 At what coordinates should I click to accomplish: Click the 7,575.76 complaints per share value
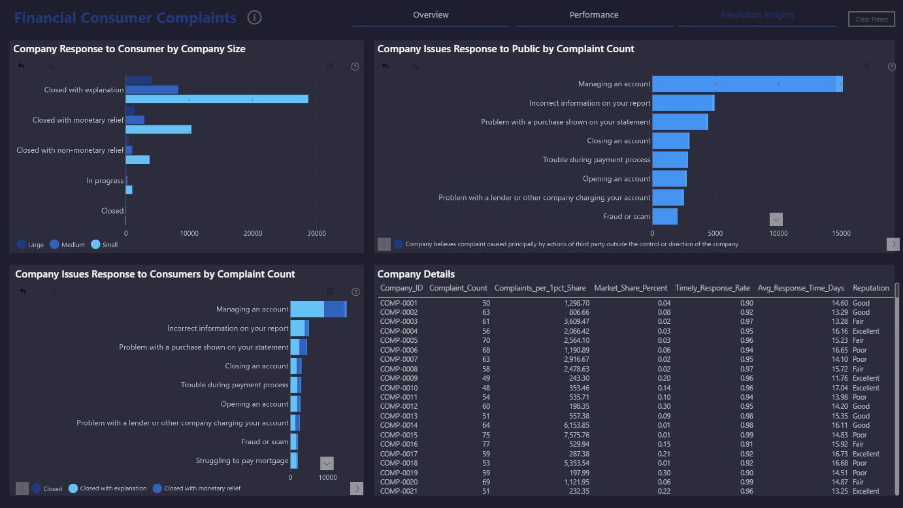(575, 435)
